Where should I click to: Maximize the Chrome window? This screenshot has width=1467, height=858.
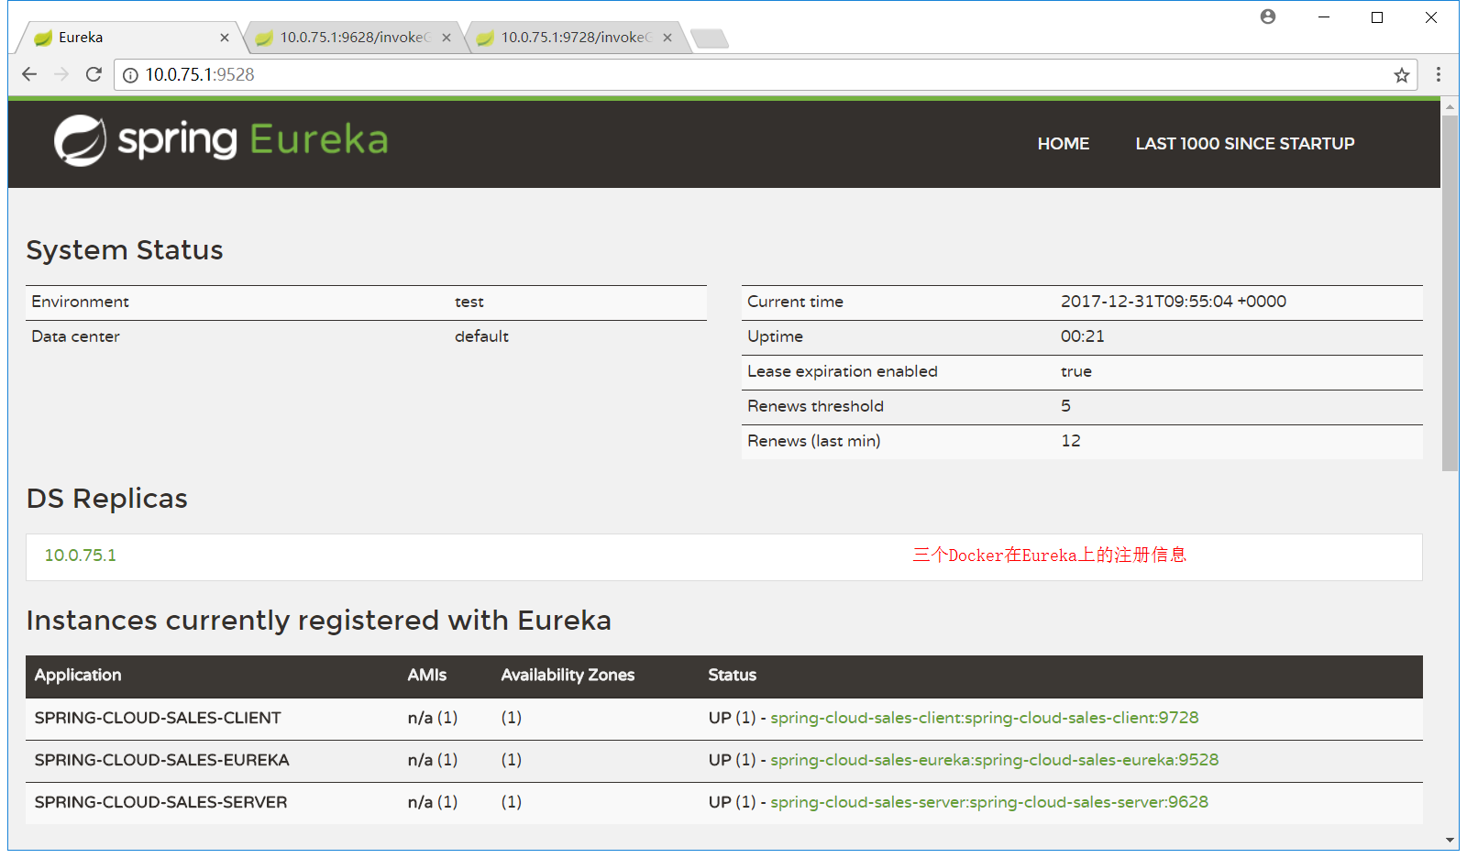point(1377,17)
